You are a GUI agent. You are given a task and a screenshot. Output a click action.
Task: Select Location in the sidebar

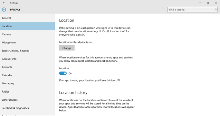click(27, 26)
